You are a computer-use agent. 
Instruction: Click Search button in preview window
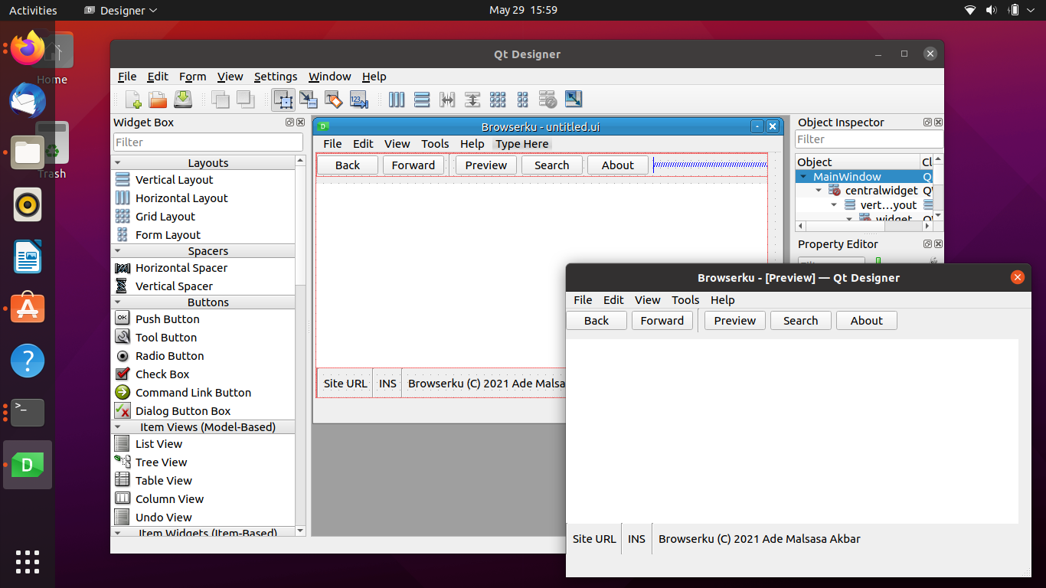click(801, 320)
